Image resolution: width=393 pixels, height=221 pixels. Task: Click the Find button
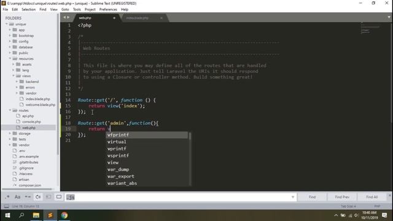click(x=313, y=197)
